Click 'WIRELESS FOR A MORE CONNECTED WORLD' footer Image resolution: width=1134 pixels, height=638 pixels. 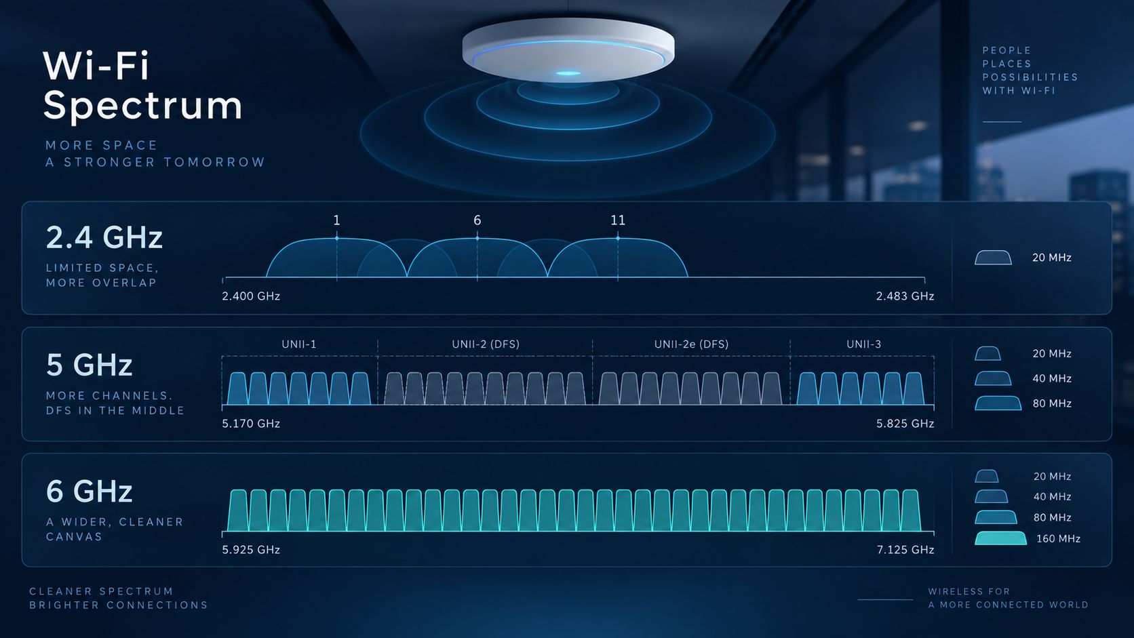[1008, 598]
